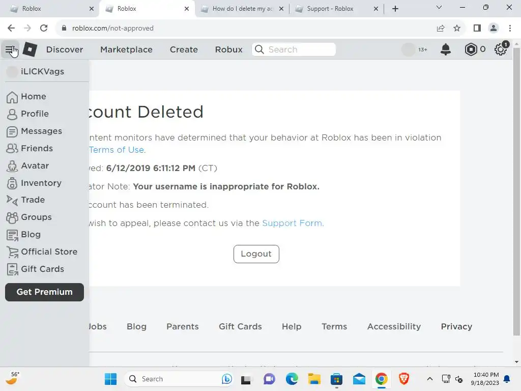Image resolution: width=521 pixels, height=391 pixels.
Task: Open the settings gear icon
Action: click(x=501, y=49)
